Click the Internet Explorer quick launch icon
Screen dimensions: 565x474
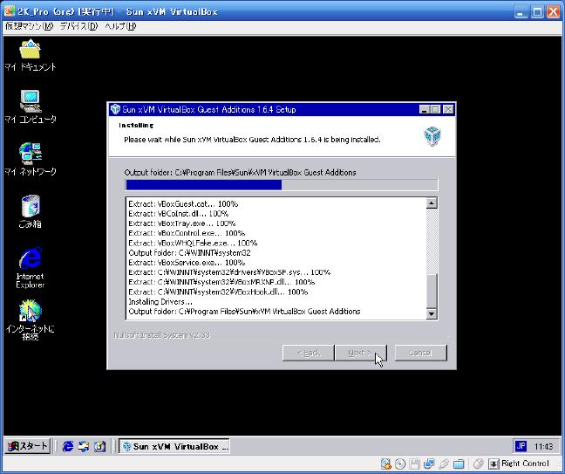[68, 446]
